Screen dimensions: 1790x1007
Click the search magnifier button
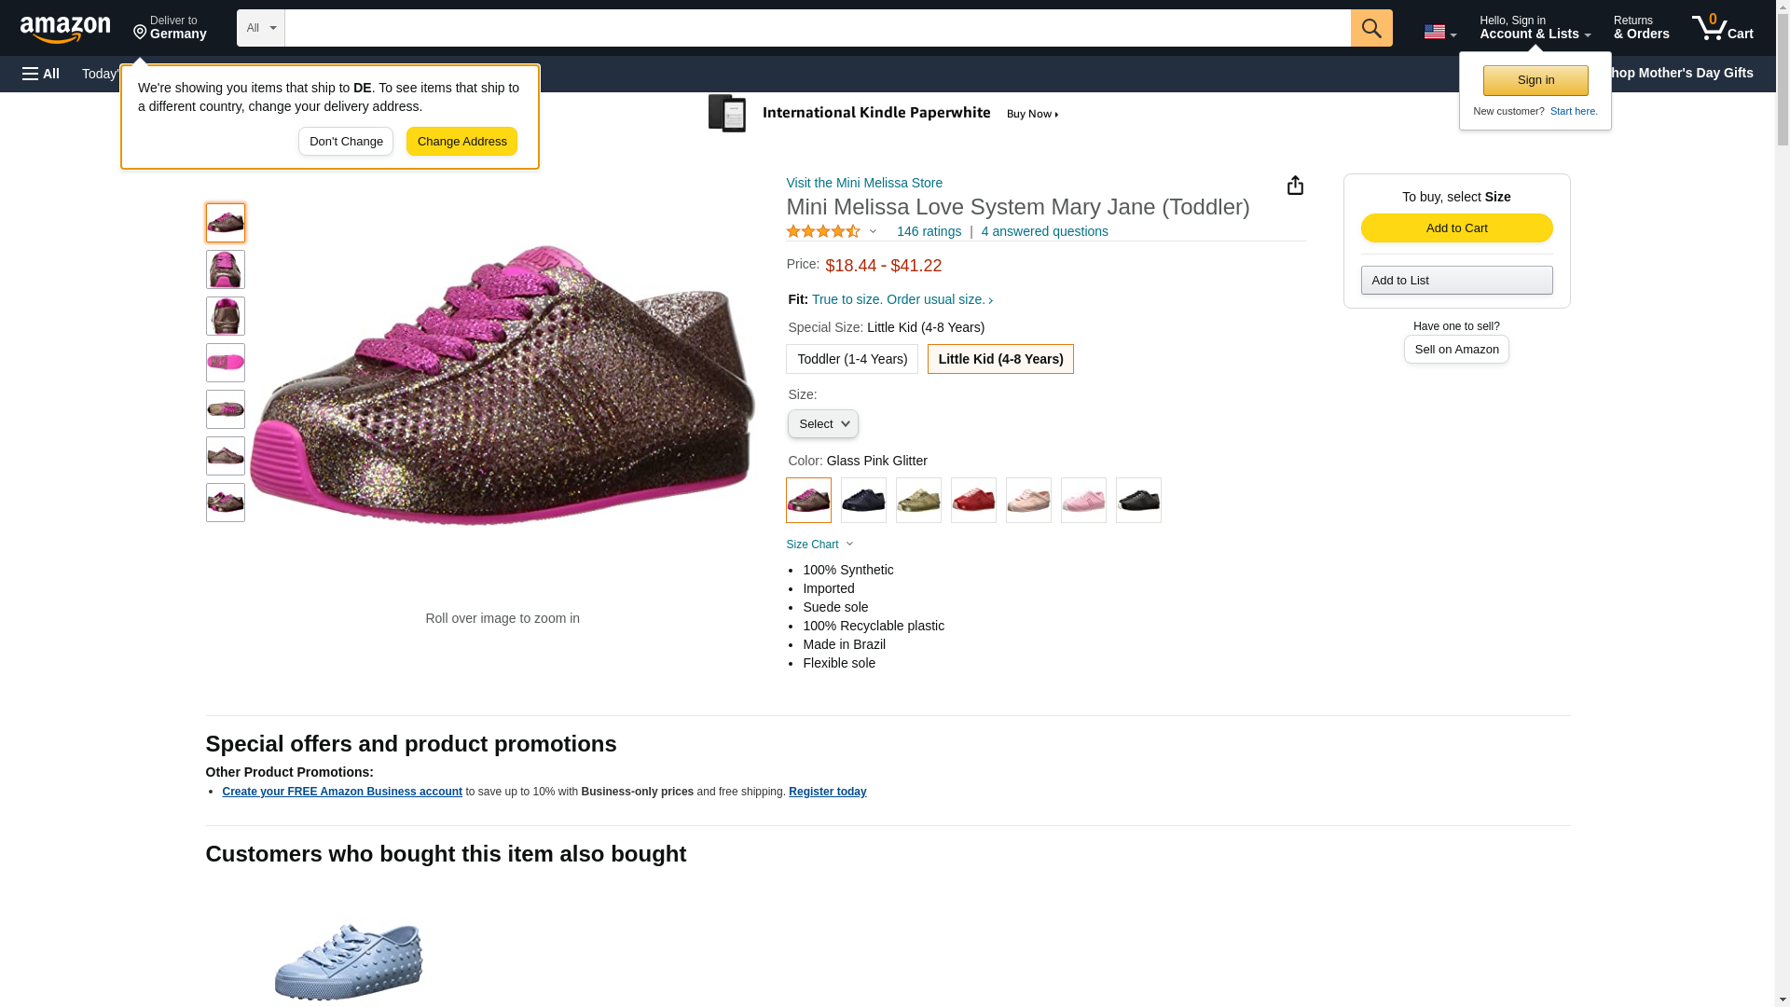1370,28
